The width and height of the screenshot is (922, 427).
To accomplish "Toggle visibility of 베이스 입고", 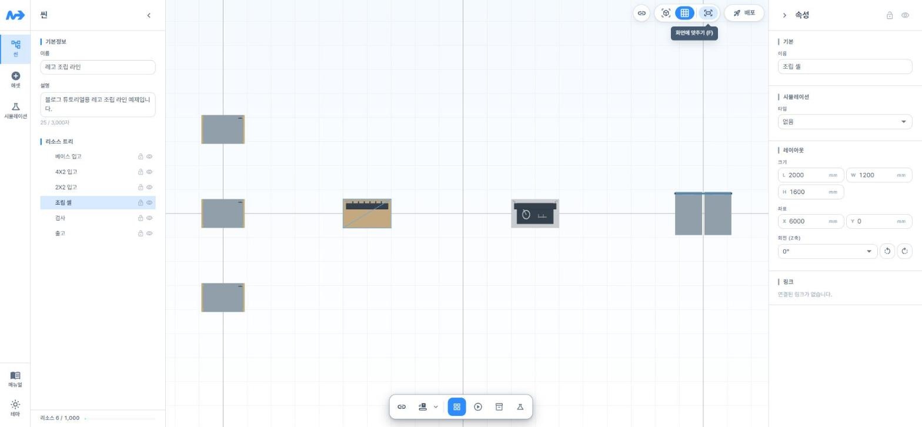I will (149, 156).
